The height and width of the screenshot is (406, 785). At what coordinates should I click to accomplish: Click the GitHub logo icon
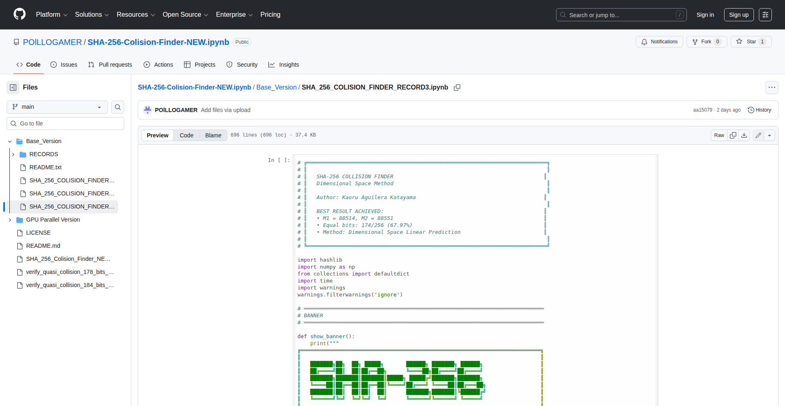20,14
